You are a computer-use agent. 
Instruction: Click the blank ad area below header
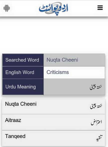(54, 36)
